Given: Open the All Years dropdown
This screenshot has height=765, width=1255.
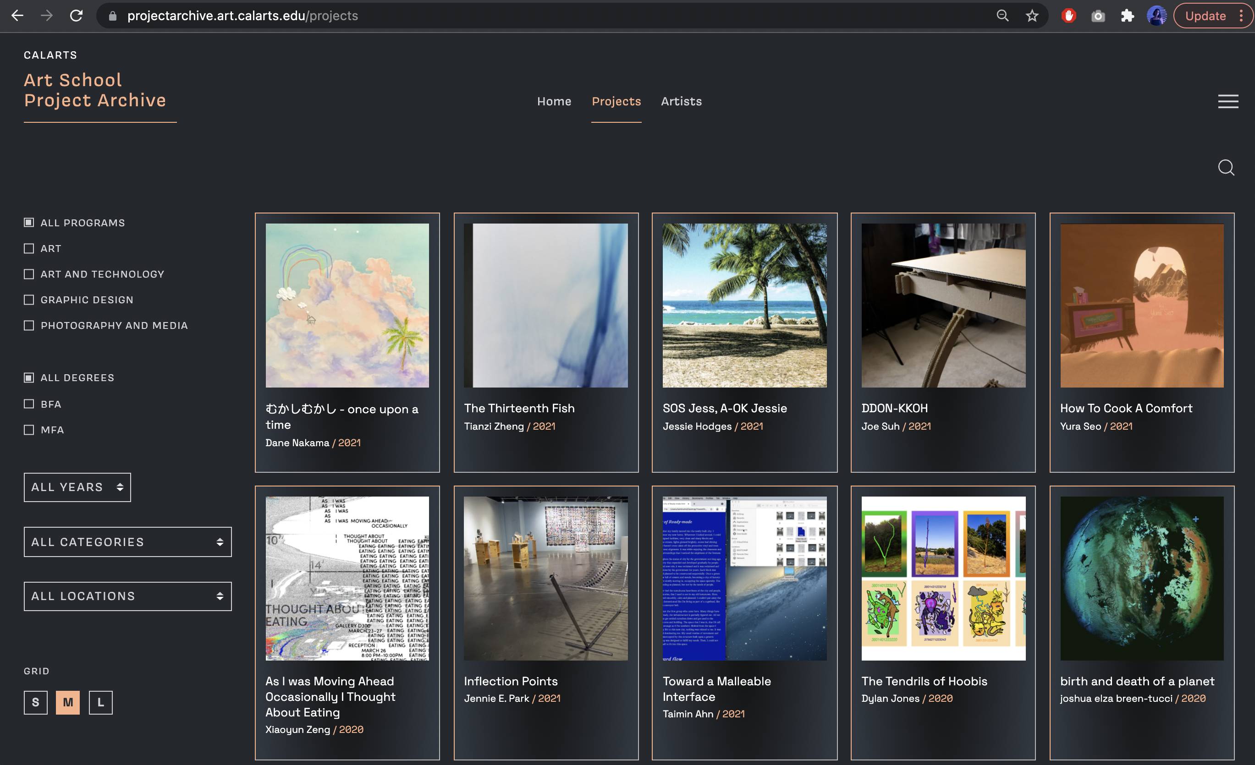Looking at the screenshot, I should (77, 487).
